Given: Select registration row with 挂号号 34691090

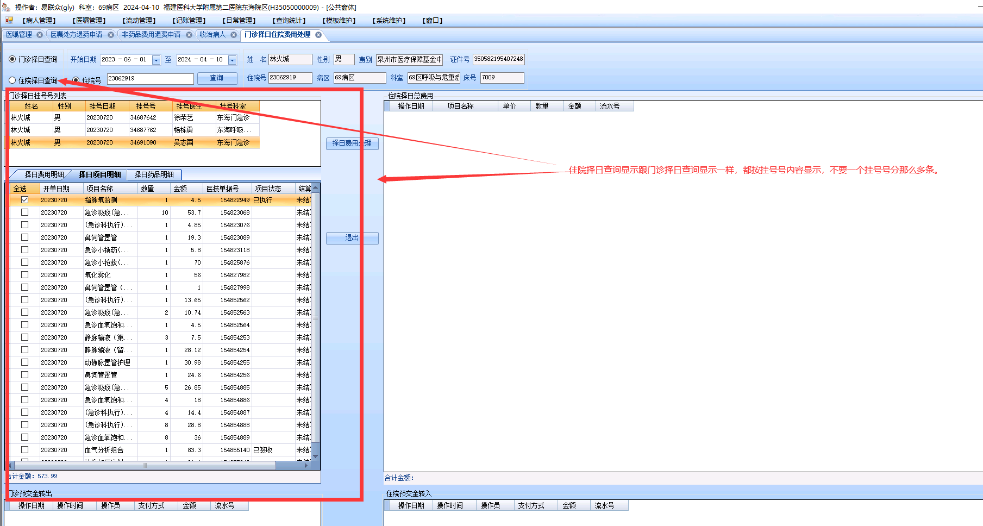Looking at the screenshot, I should pyautogui.click(x=134, y=142).
